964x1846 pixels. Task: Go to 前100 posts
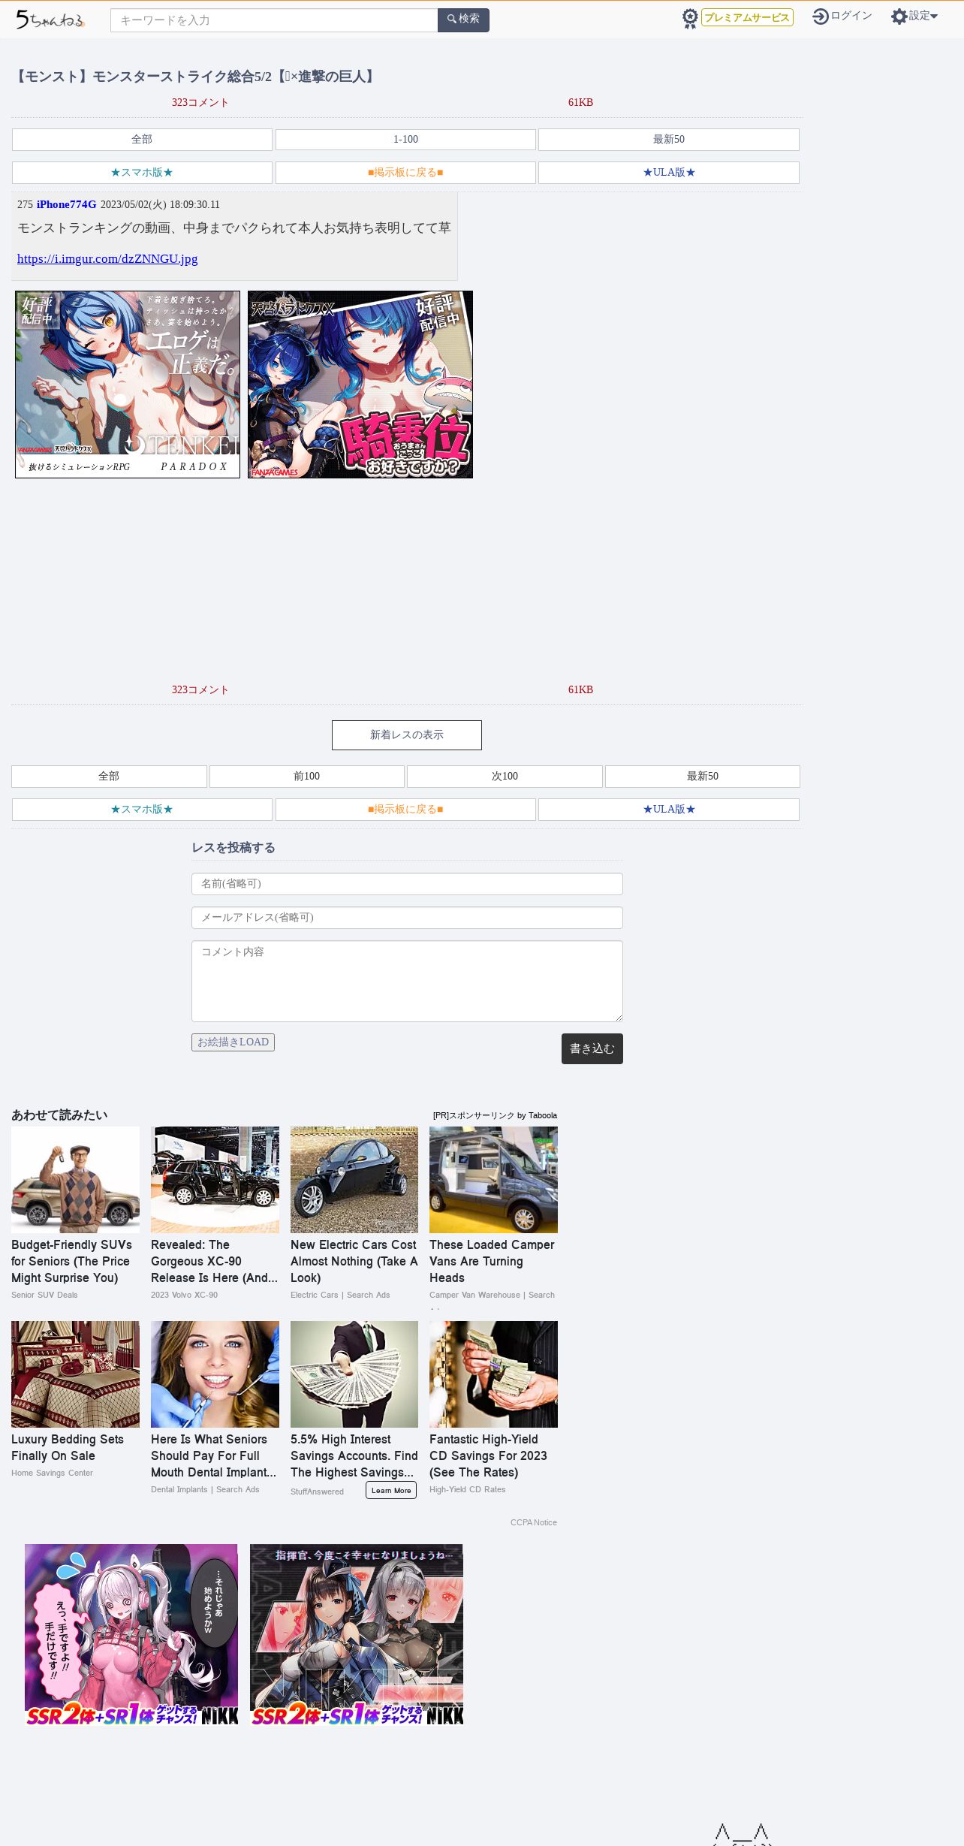[307, 777]
